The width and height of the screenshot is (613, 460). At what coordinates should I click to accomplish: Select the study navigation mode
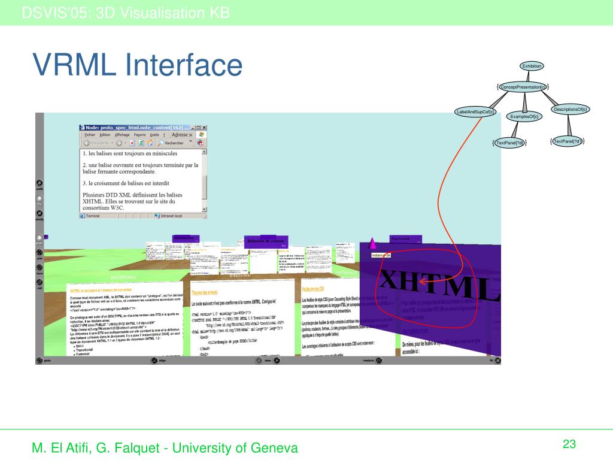pos(40,214)
